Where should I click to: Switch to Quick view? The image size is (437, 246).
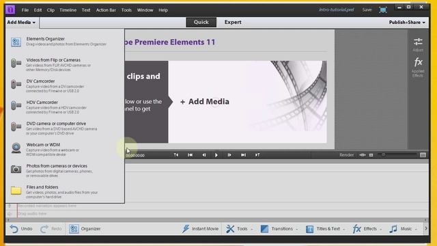(x=201, y=23)
